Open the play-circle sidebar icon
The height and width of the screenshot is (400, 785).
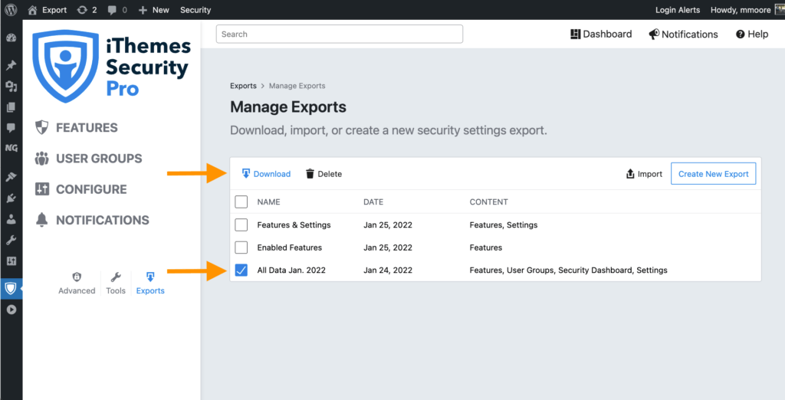[11, 310]
